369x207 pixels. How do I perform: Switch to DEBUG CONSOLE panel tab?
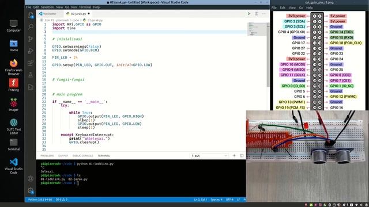tap(83, 156)
